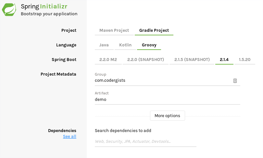Click 'Bootstrap your application' subtitle
The image size is (263, 158).
(49, 14)
